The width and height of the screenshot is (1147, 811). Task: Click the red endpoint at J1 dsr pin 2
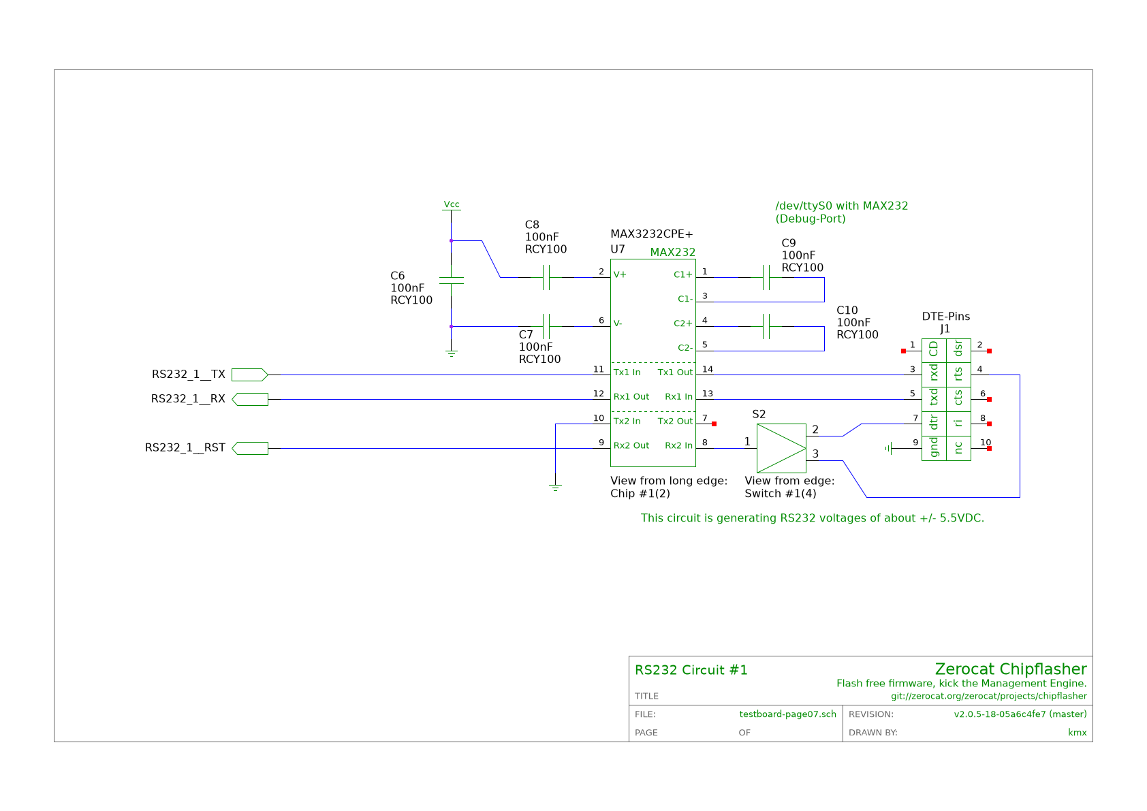point(989,351)
